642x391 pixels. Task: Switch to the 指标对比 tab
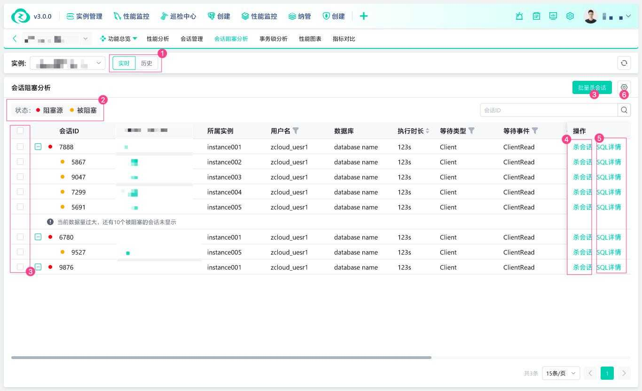tap(344, 39)
